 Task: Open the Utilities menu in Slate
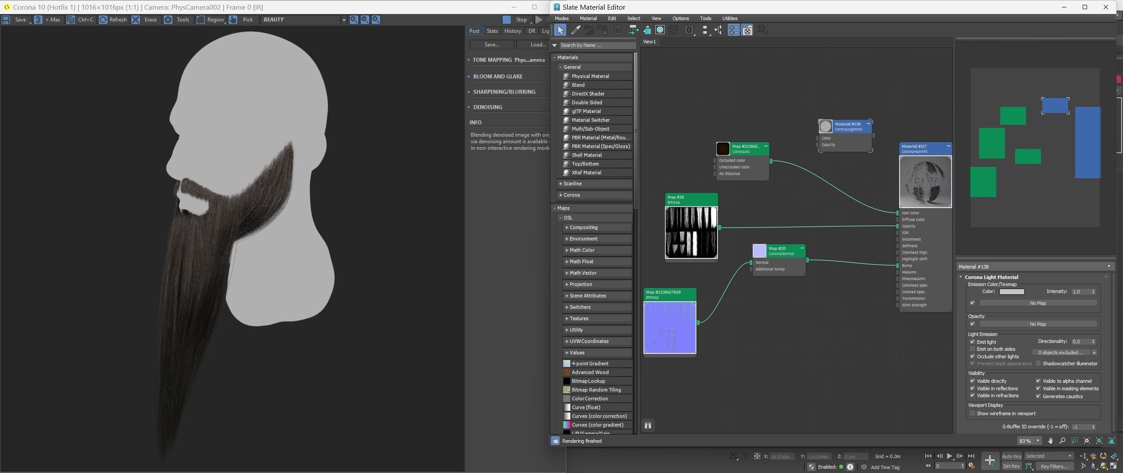730,18
